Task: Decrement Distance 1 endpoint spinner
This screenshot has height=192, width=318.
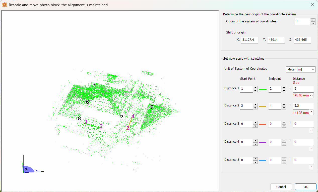Action: [284, 91]
